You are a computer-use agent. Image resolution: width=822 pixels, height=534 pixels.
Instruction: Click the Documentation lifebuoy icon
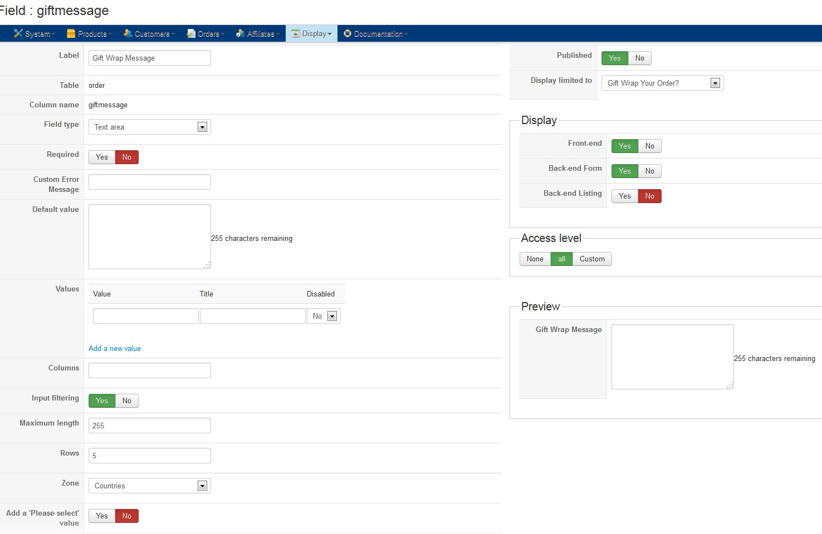(348, 34)
